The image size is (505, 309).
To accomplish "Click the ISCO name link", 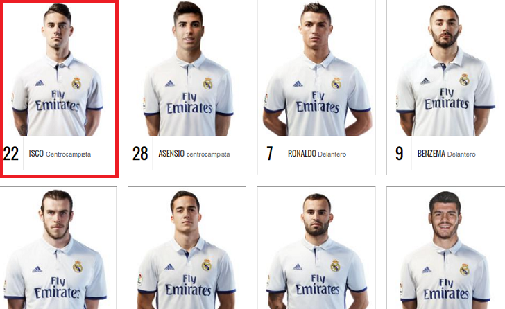I will coord(36,154).
